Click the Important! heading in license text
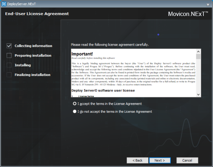This screenshot has width=213, height=167. click(x=82, y=54)
